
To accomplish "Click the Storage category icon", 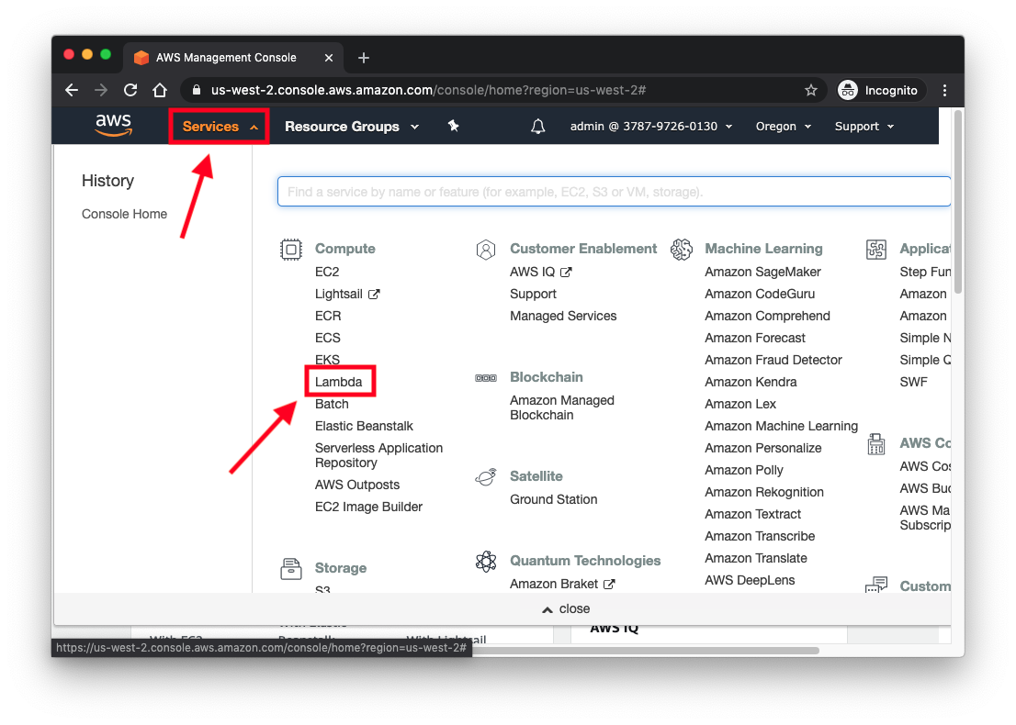I will [291, 568].
